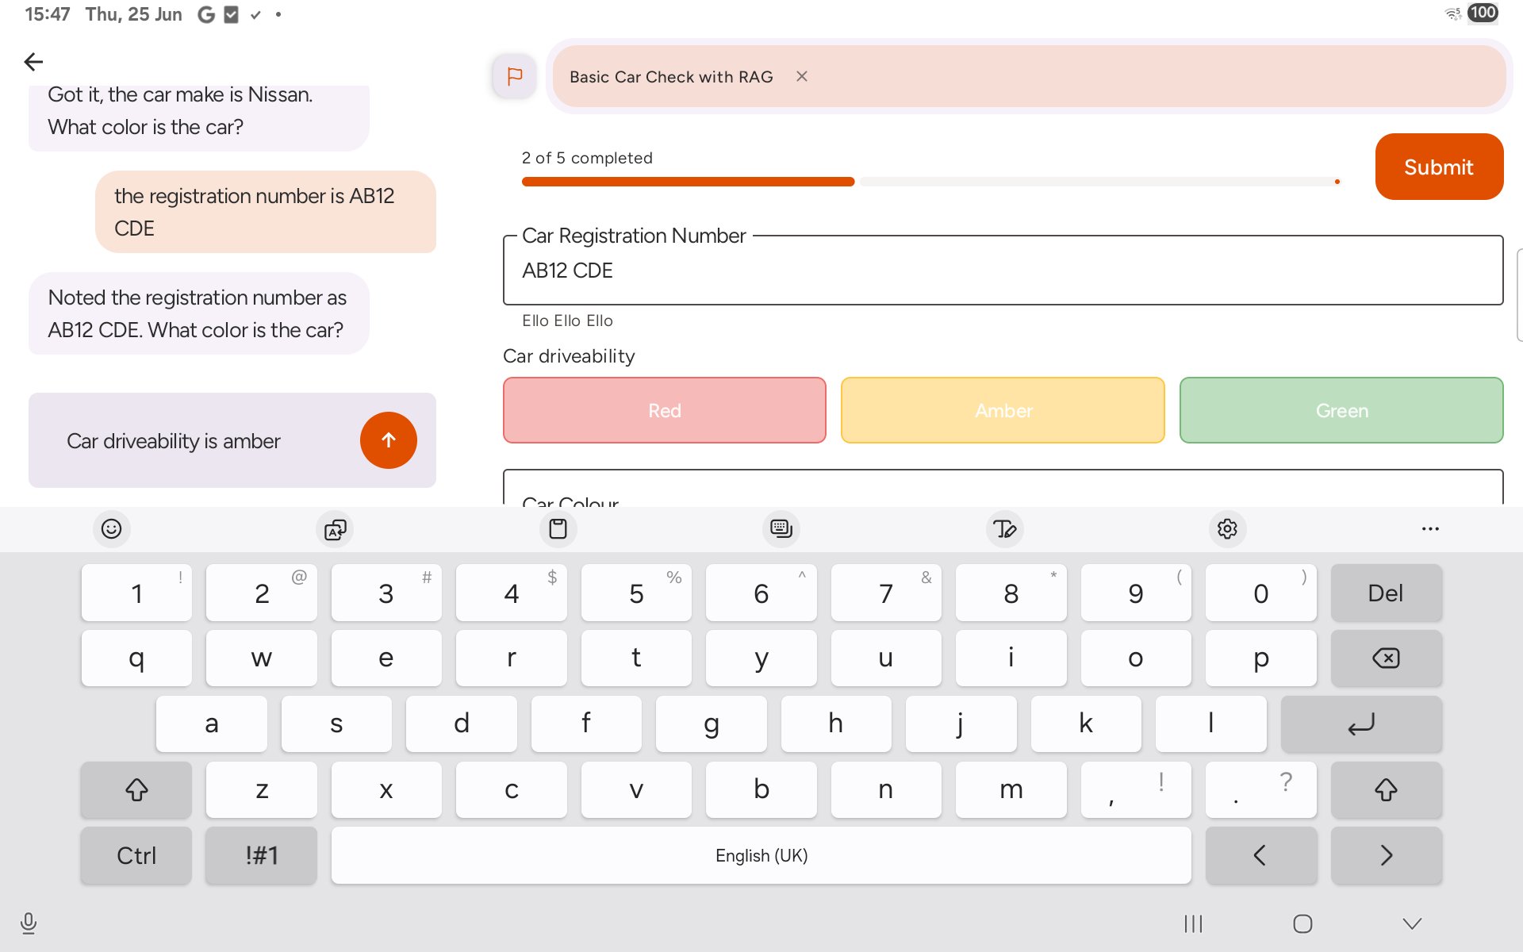
Task: Dismiss the Basic Car Check with RAG chip
Action: (802, 77)
